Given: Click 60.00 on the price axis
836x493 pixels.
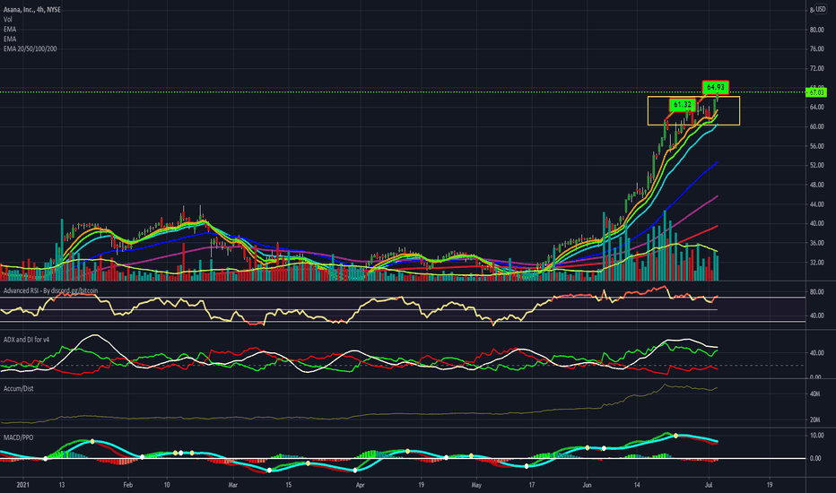Looking at the screenshot, I should tap(817, 127).
